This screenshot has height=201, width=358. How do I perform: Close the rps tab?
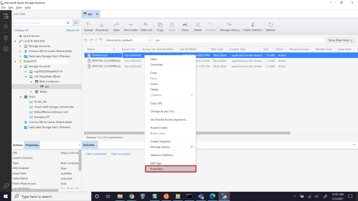tap(97, 14)
